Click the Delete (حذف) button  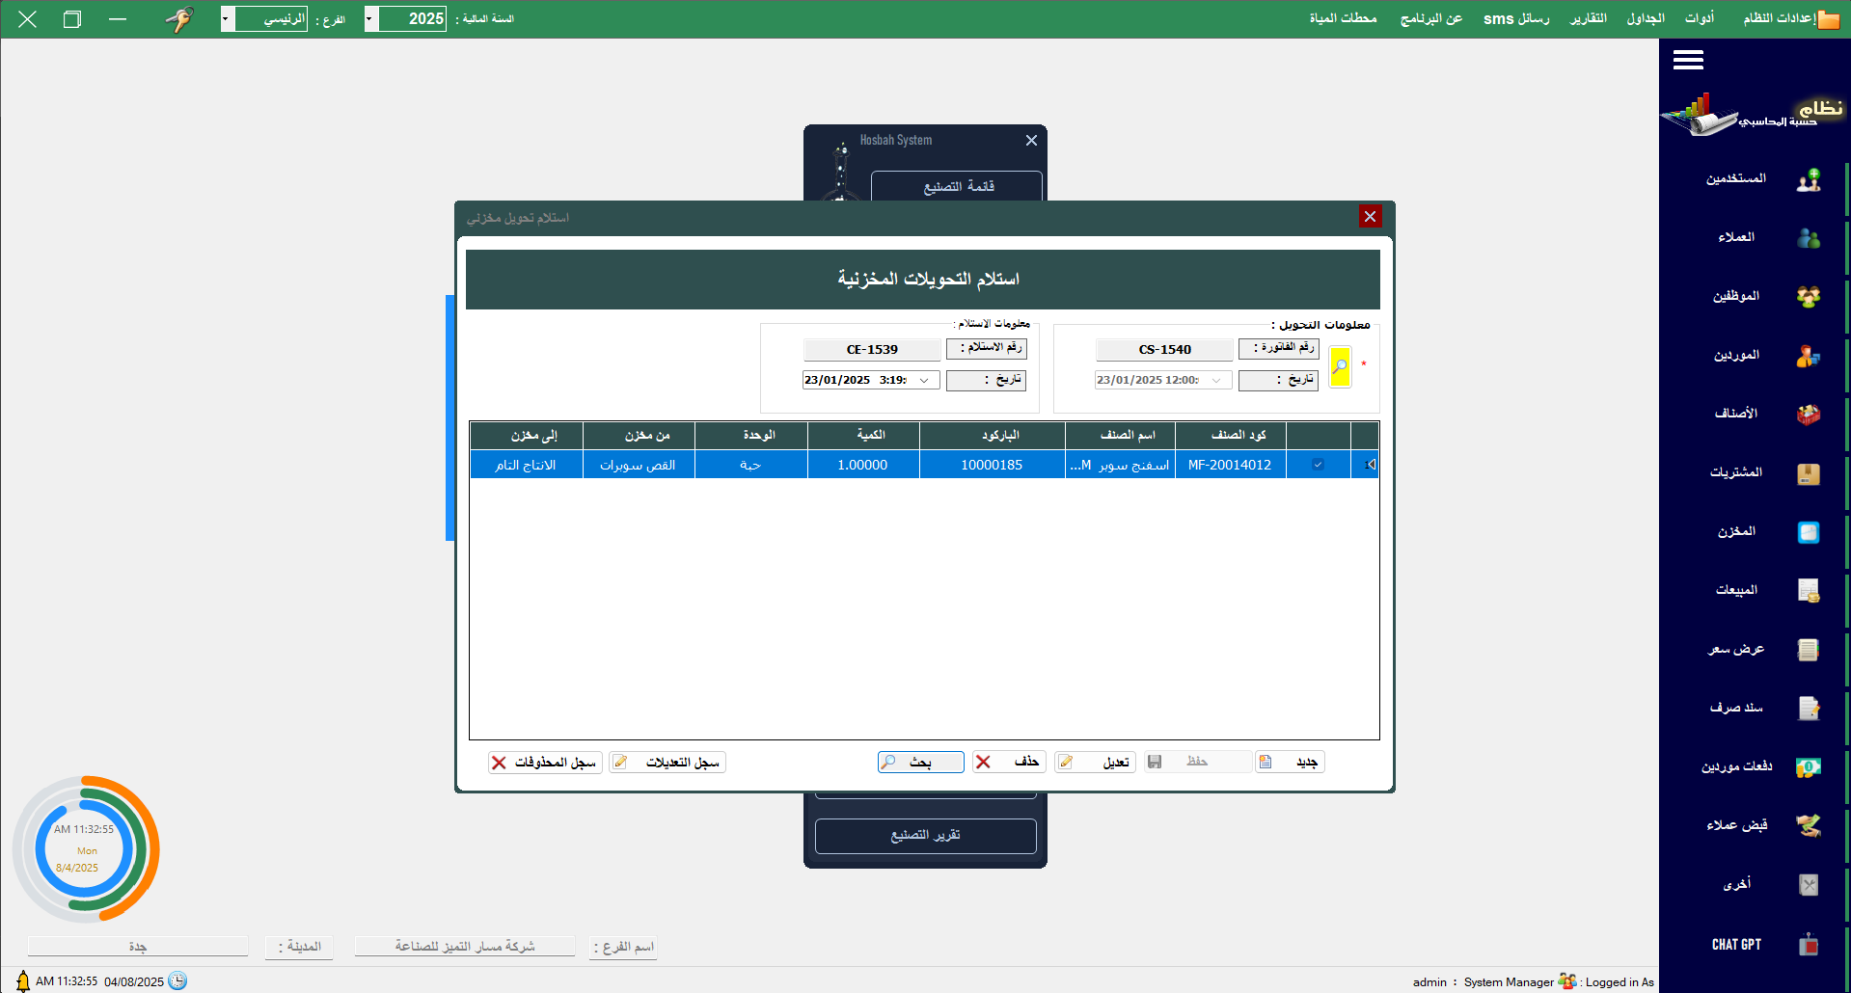click(x=1010, y=763)
